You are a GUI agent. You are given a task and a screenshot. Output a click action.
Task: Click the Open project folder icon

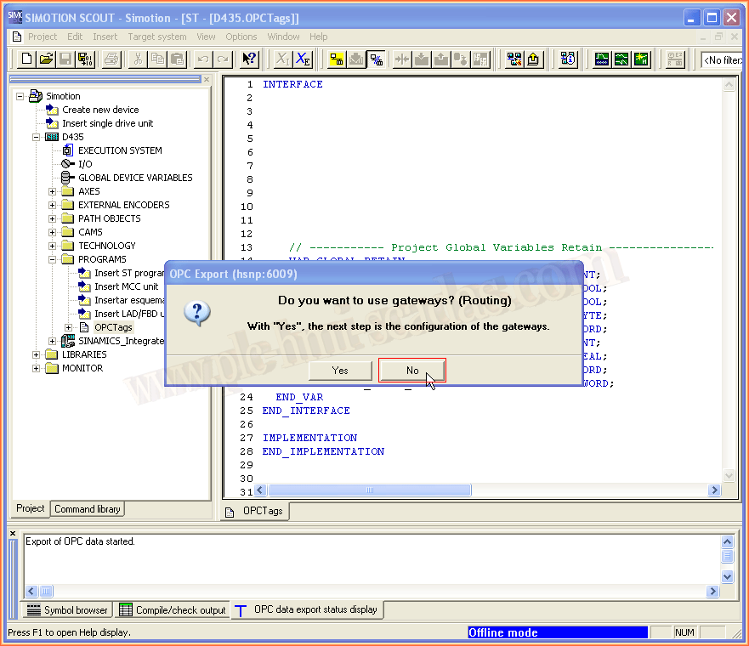point(47,59)
